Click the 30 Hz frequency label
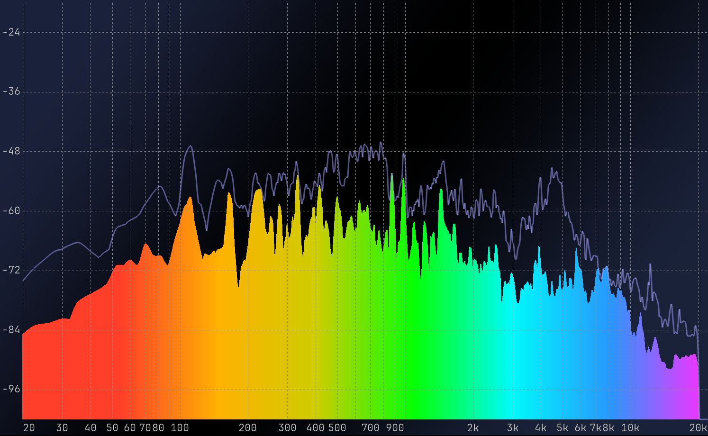The height and width of the screenshot is (436, 708). coord(62,428)
